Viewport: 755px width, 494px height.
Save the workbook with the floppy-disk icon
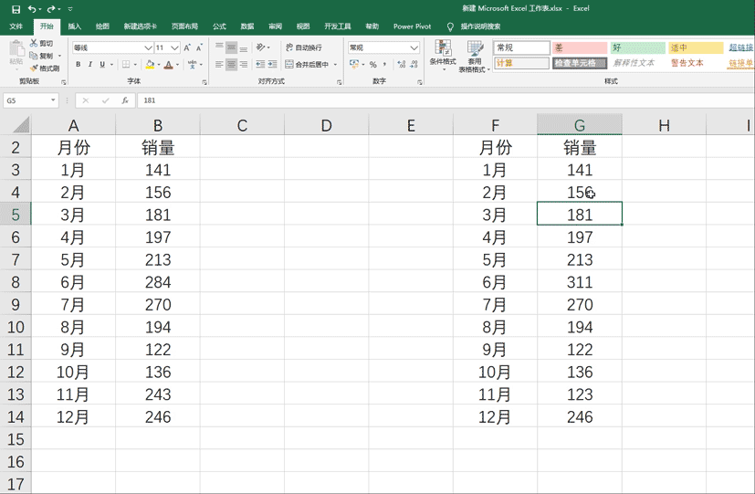pyautogui.click(x=16, y=9)
